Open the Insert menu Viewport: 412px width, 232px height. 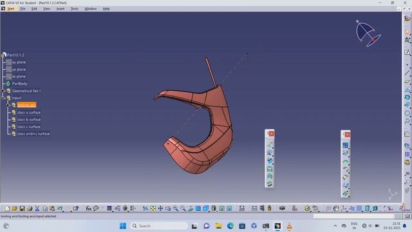click(x=60, y=8)
